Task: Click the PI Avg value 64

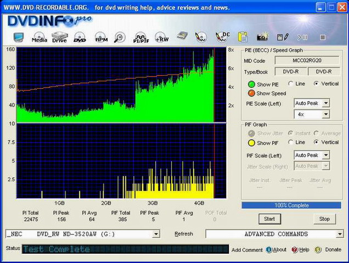Action: pos(92,219)
